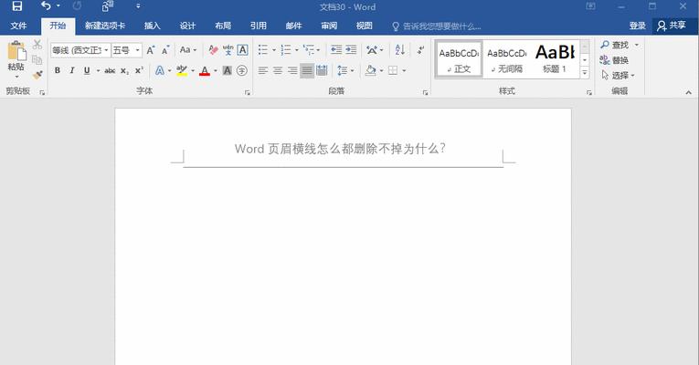Click the text effects (outlined A) icon
The image size is (699, 365).
coord(160,70)
